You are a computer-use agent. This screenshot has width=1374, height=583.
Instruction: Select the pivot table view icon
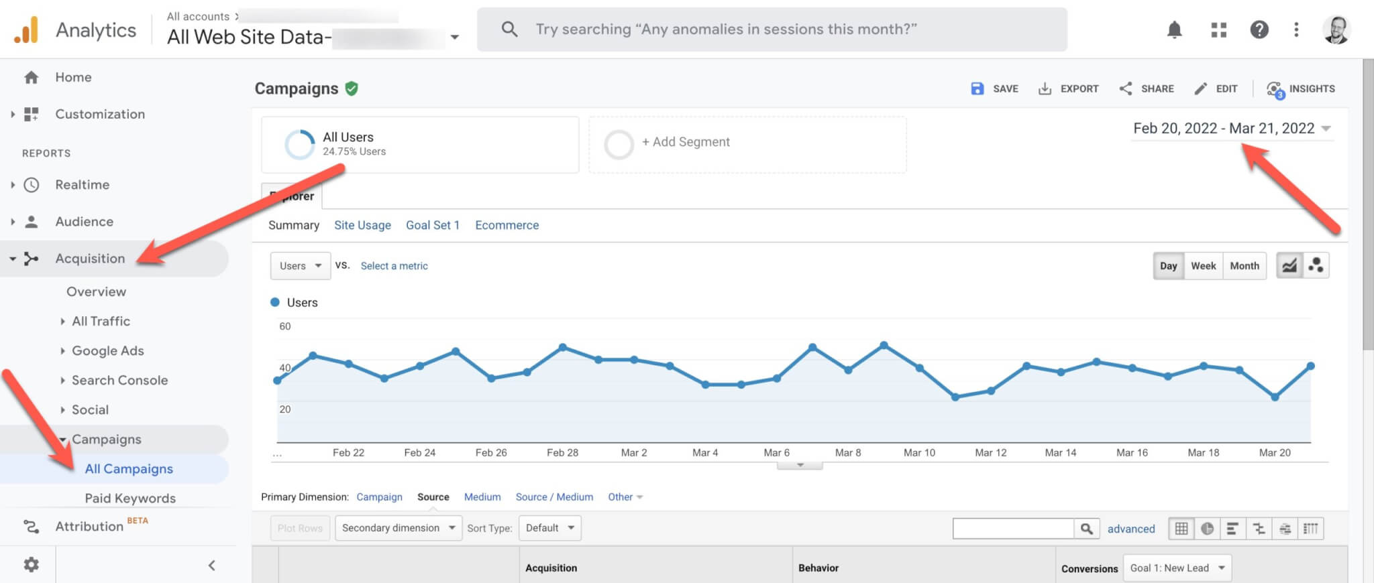coord(1310,529)
